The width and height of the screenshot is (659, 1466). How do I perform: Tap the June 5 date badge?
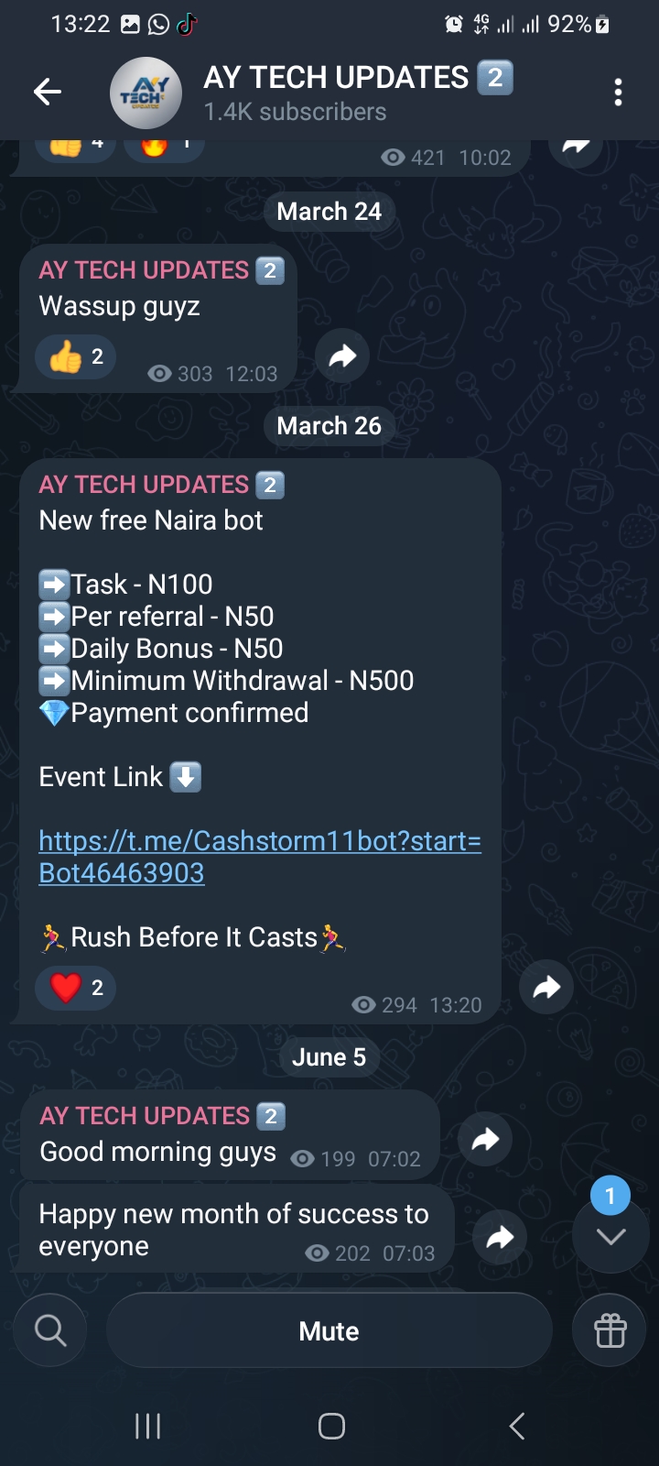(329, 1057)
